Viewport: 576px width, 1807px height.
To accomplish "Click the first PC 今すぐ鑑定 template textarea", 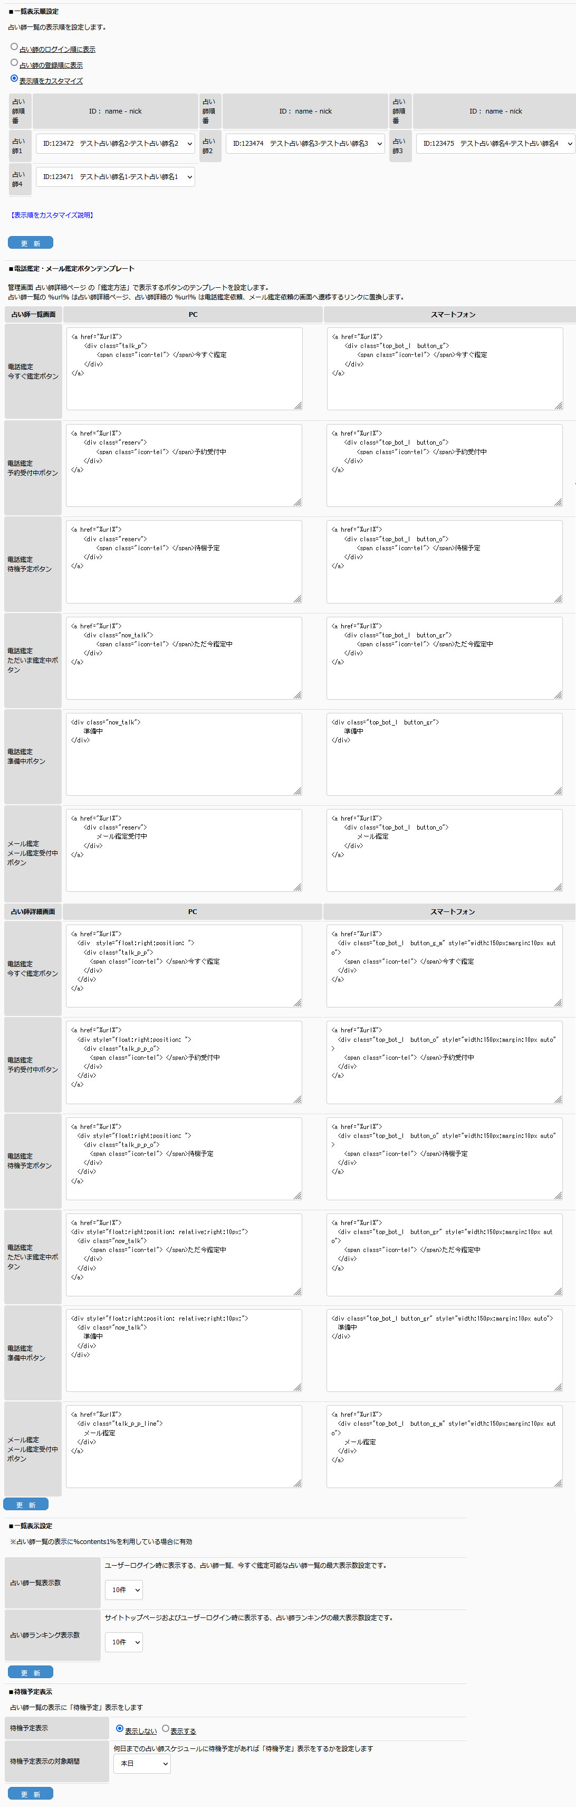I will [x=184, y=368].
